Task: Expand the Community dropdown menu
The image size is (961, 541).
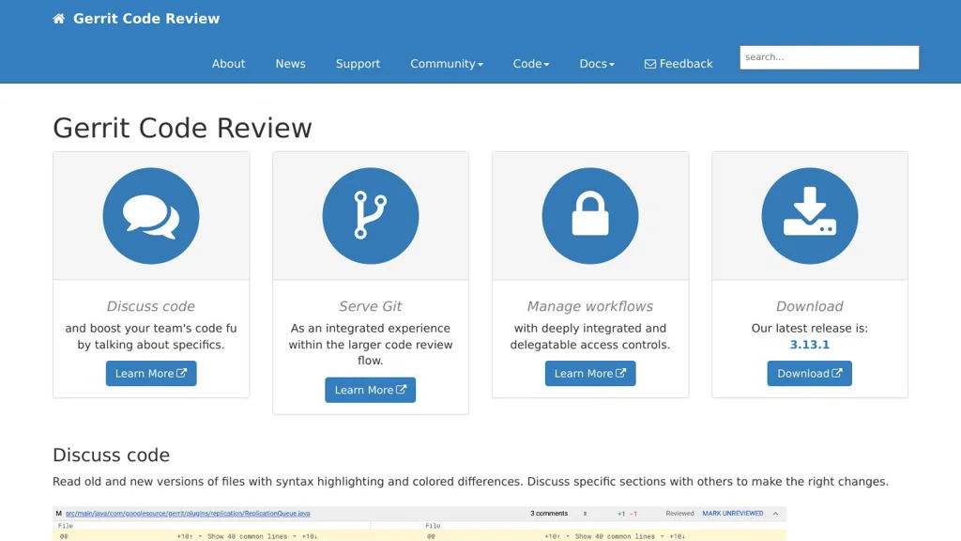Action: (x=447, y=64)
